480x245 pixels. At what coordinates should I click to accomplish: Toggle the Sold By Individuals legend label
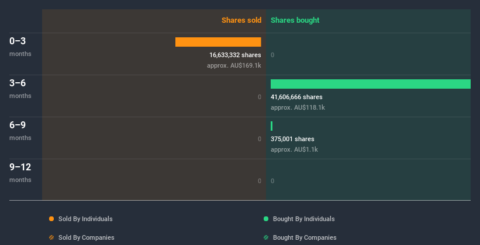(85, 219)
